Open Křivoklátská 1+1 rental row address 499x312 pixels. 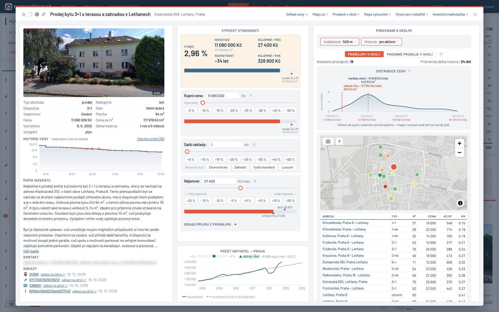[345, 223]
